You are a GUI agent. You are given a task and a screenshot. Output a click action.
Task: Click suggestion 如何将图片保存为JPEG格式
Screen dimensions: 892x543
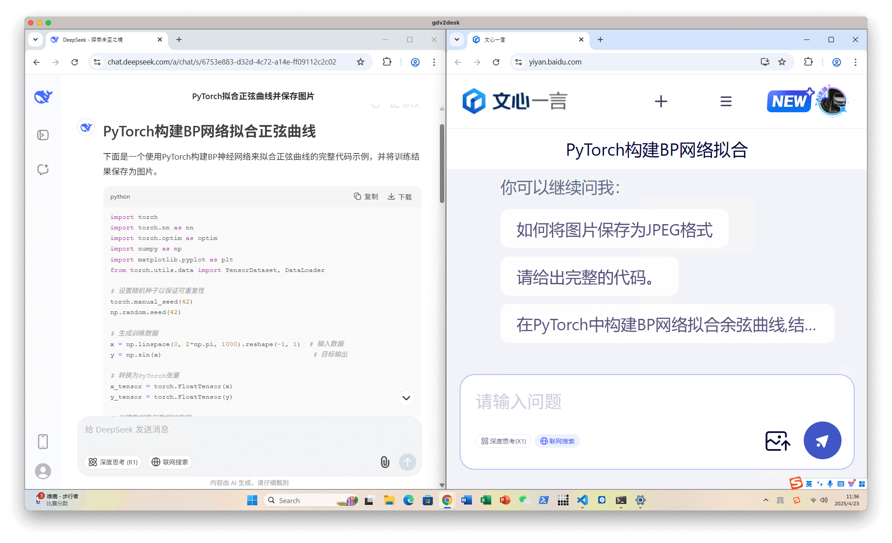click(614, 230)
